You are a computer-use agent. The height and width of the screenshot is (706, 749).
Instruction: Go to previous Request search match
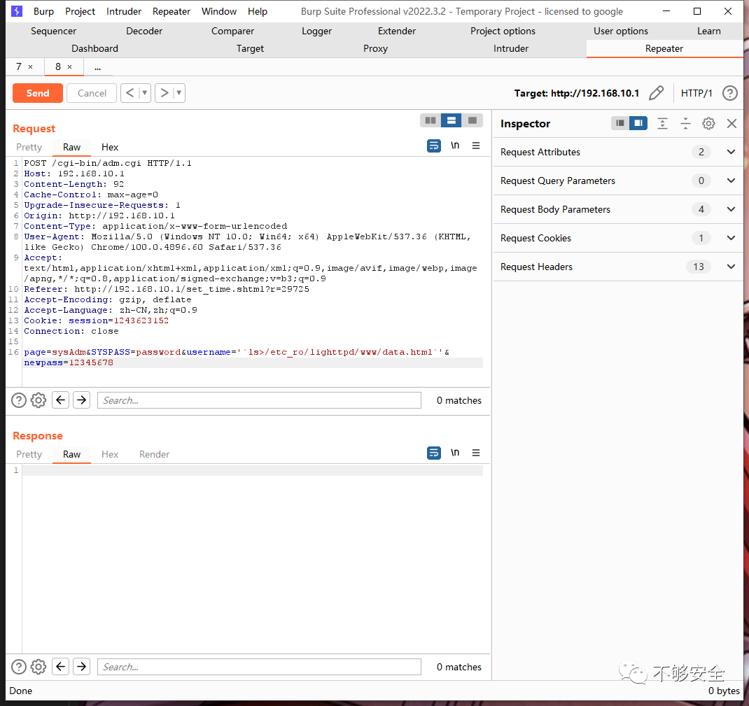pyautogui.click(x=61, y=400)
